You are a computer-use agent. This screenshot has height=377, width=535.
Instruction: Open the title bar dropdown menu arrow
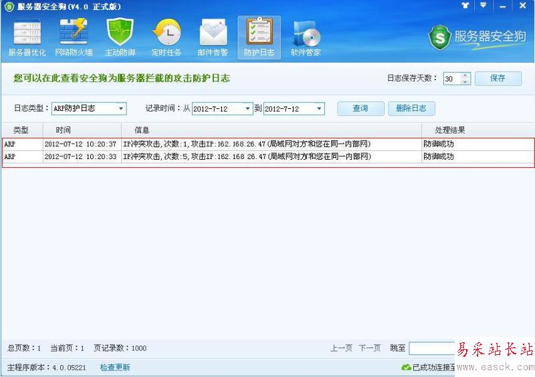483,5
